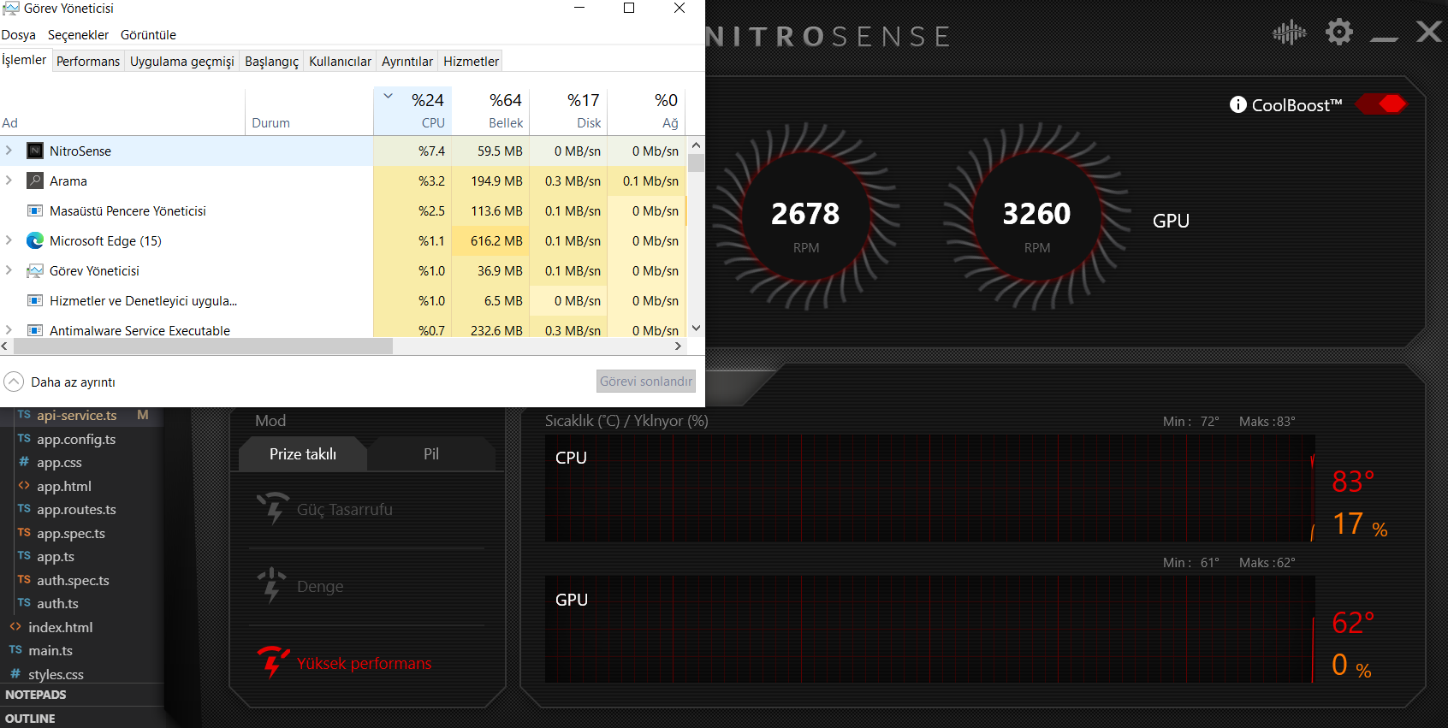
Task: Click the Arama process icon
Action: point(35,181)
